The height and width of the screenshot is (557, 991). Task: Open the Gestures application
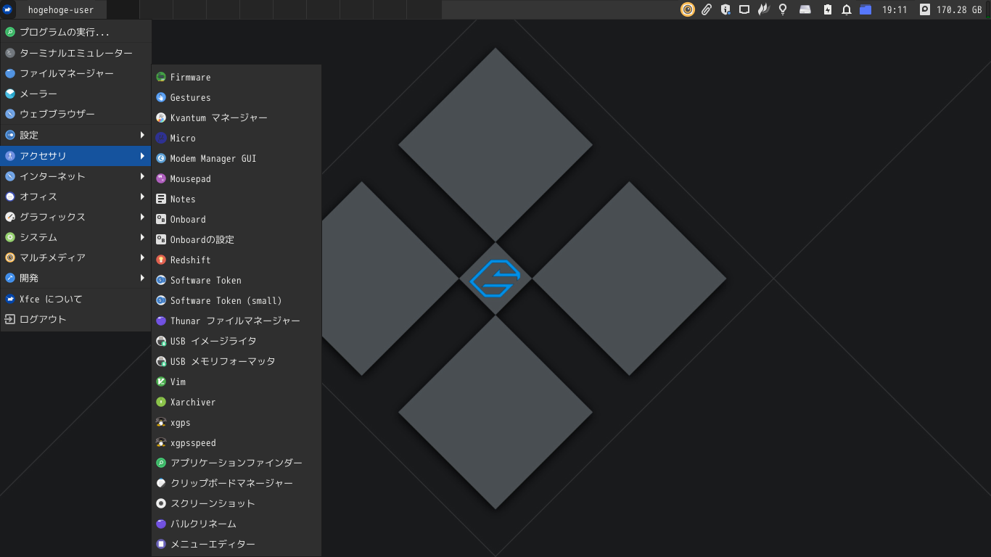tap(237, 97)
